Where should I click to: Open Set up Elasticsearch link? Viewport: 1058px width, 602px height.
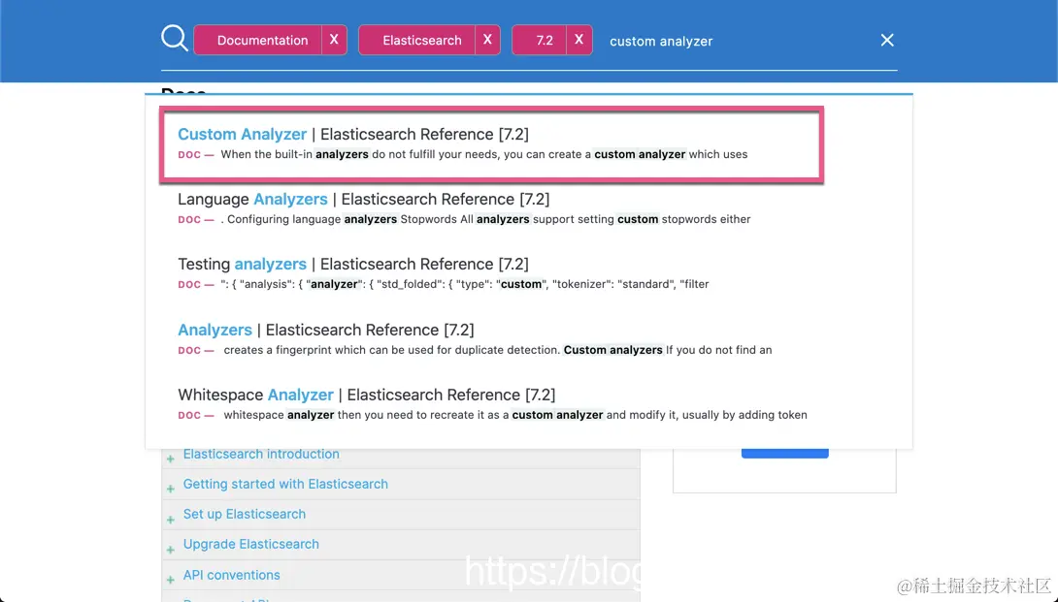point(245,514)
